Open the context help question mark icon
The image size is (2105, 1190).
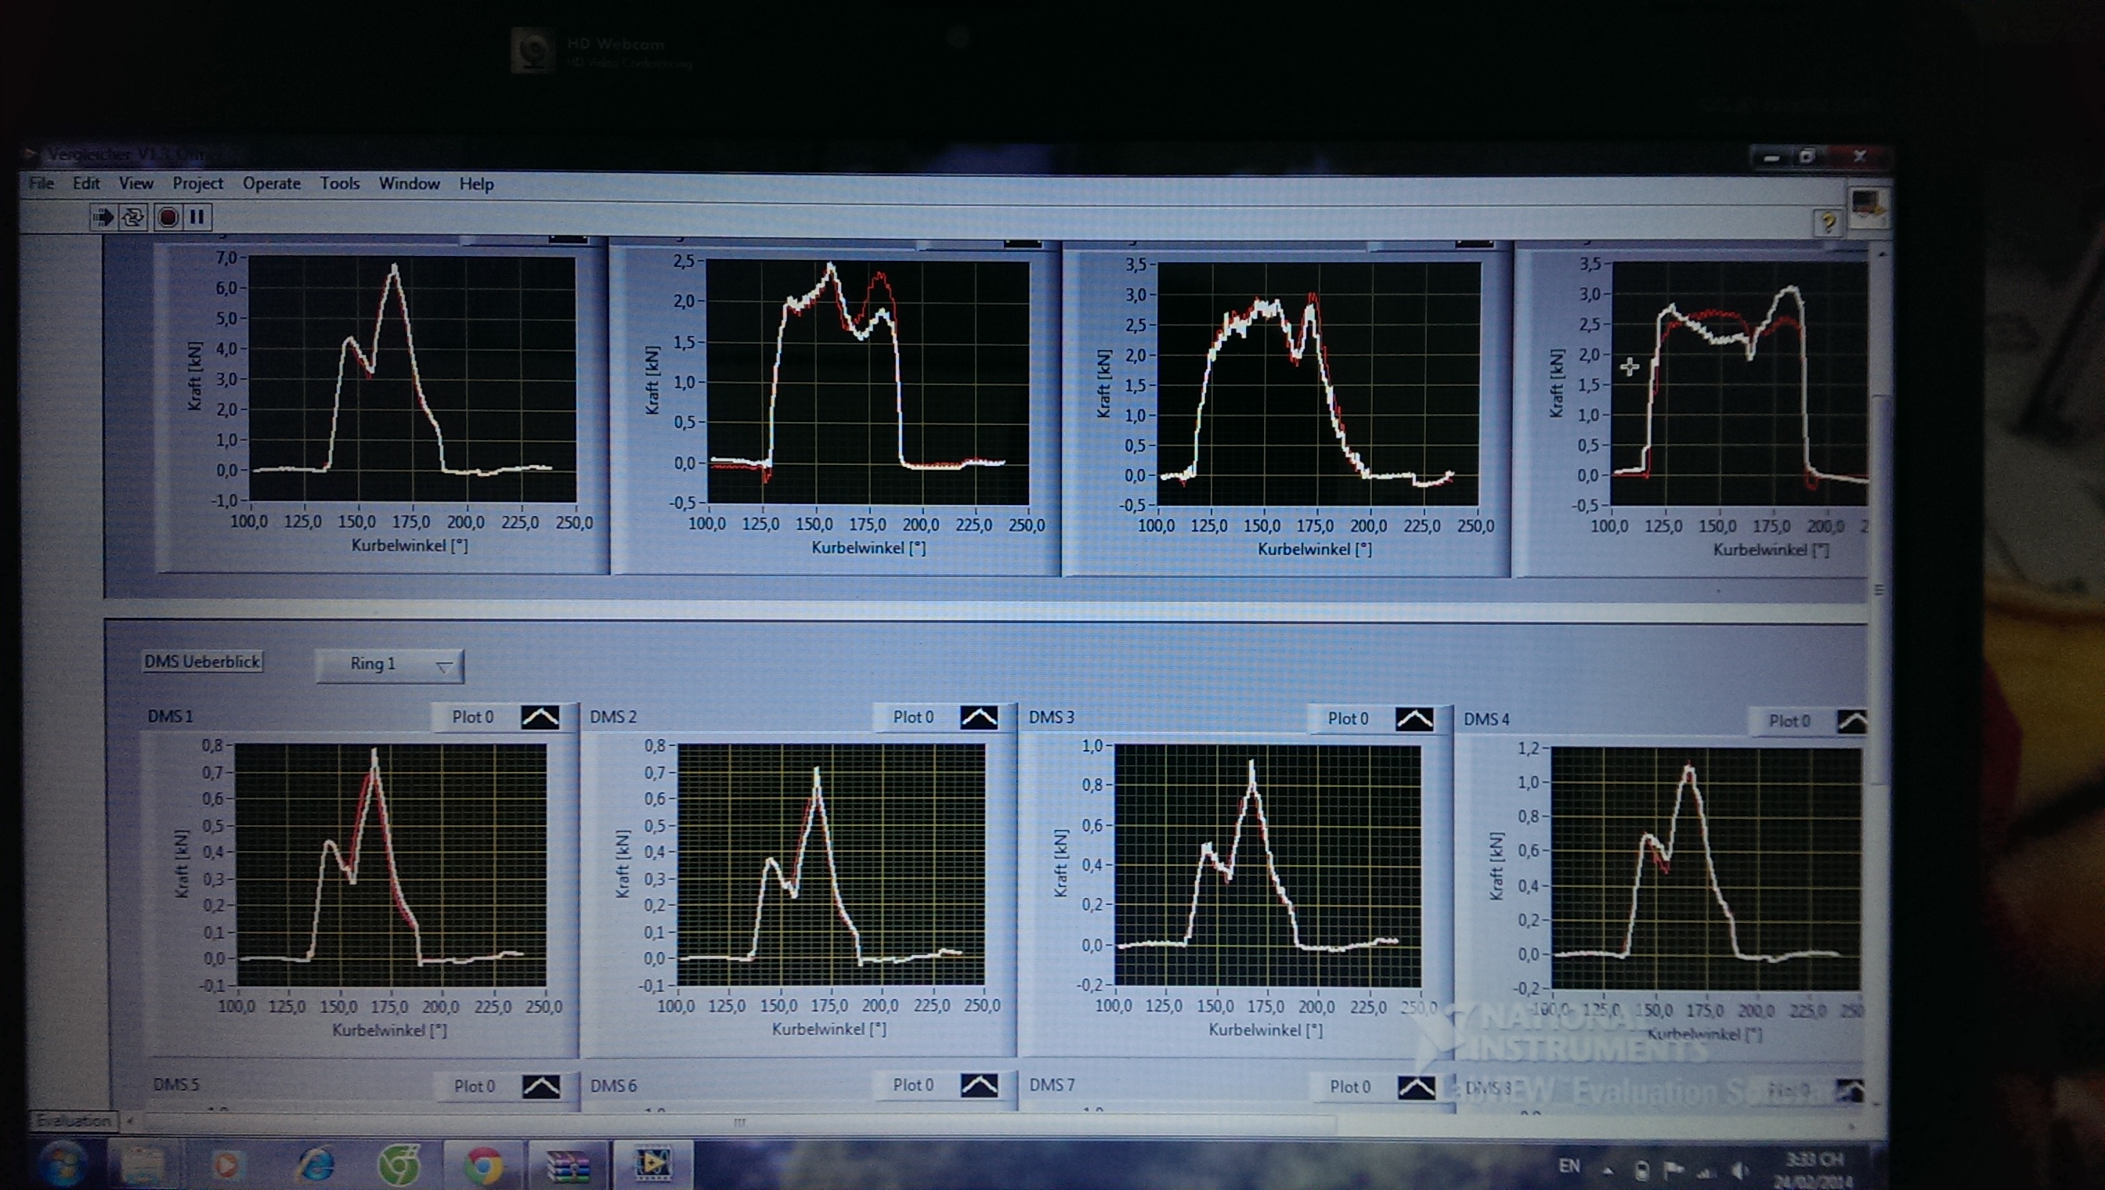[x=1827, y=222]
